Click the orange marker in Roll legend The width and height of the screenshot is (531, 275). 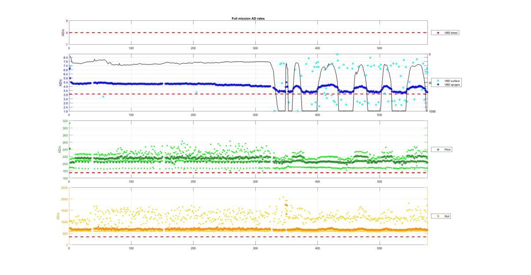click(x=438, y=216)
